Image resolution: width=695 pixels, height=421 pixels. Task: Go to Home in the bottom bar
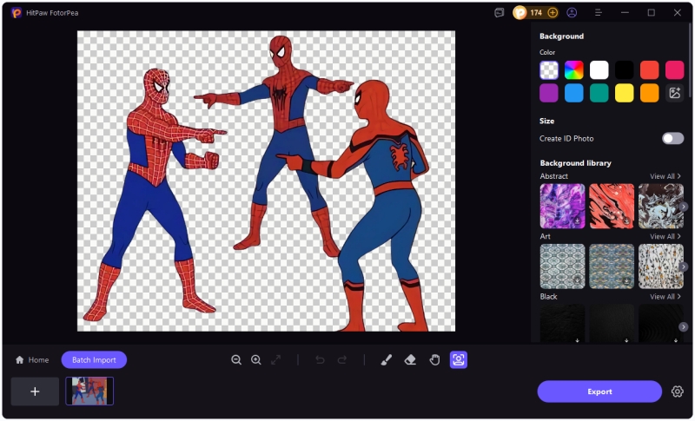click(x=32, y=360)
